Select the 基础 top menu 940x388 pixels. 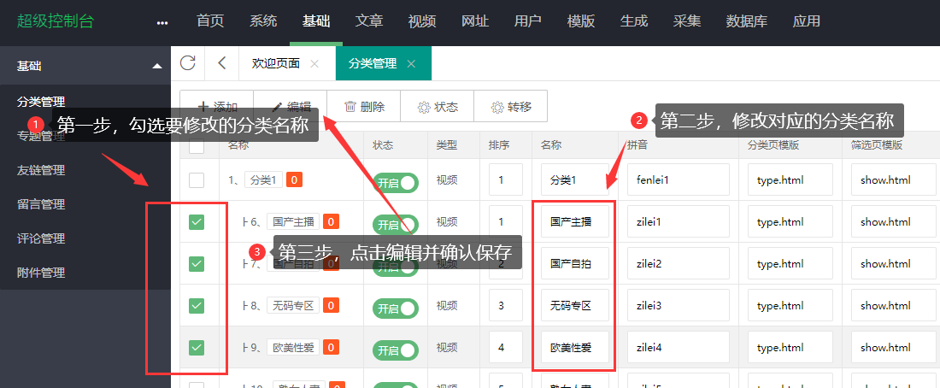tap(316, 21)
